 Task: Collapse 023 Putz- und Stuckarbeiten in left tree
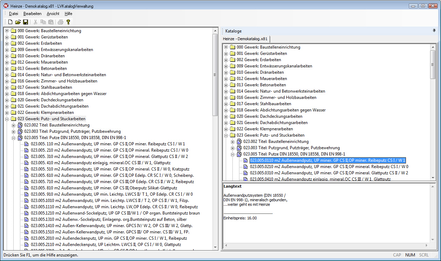pyautogui.click(x=7, y=119)
